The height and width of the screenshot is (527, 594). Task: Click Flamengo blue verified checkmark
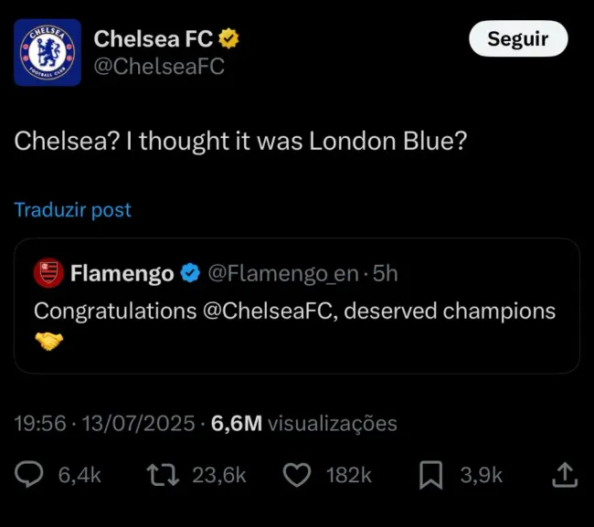190,272
